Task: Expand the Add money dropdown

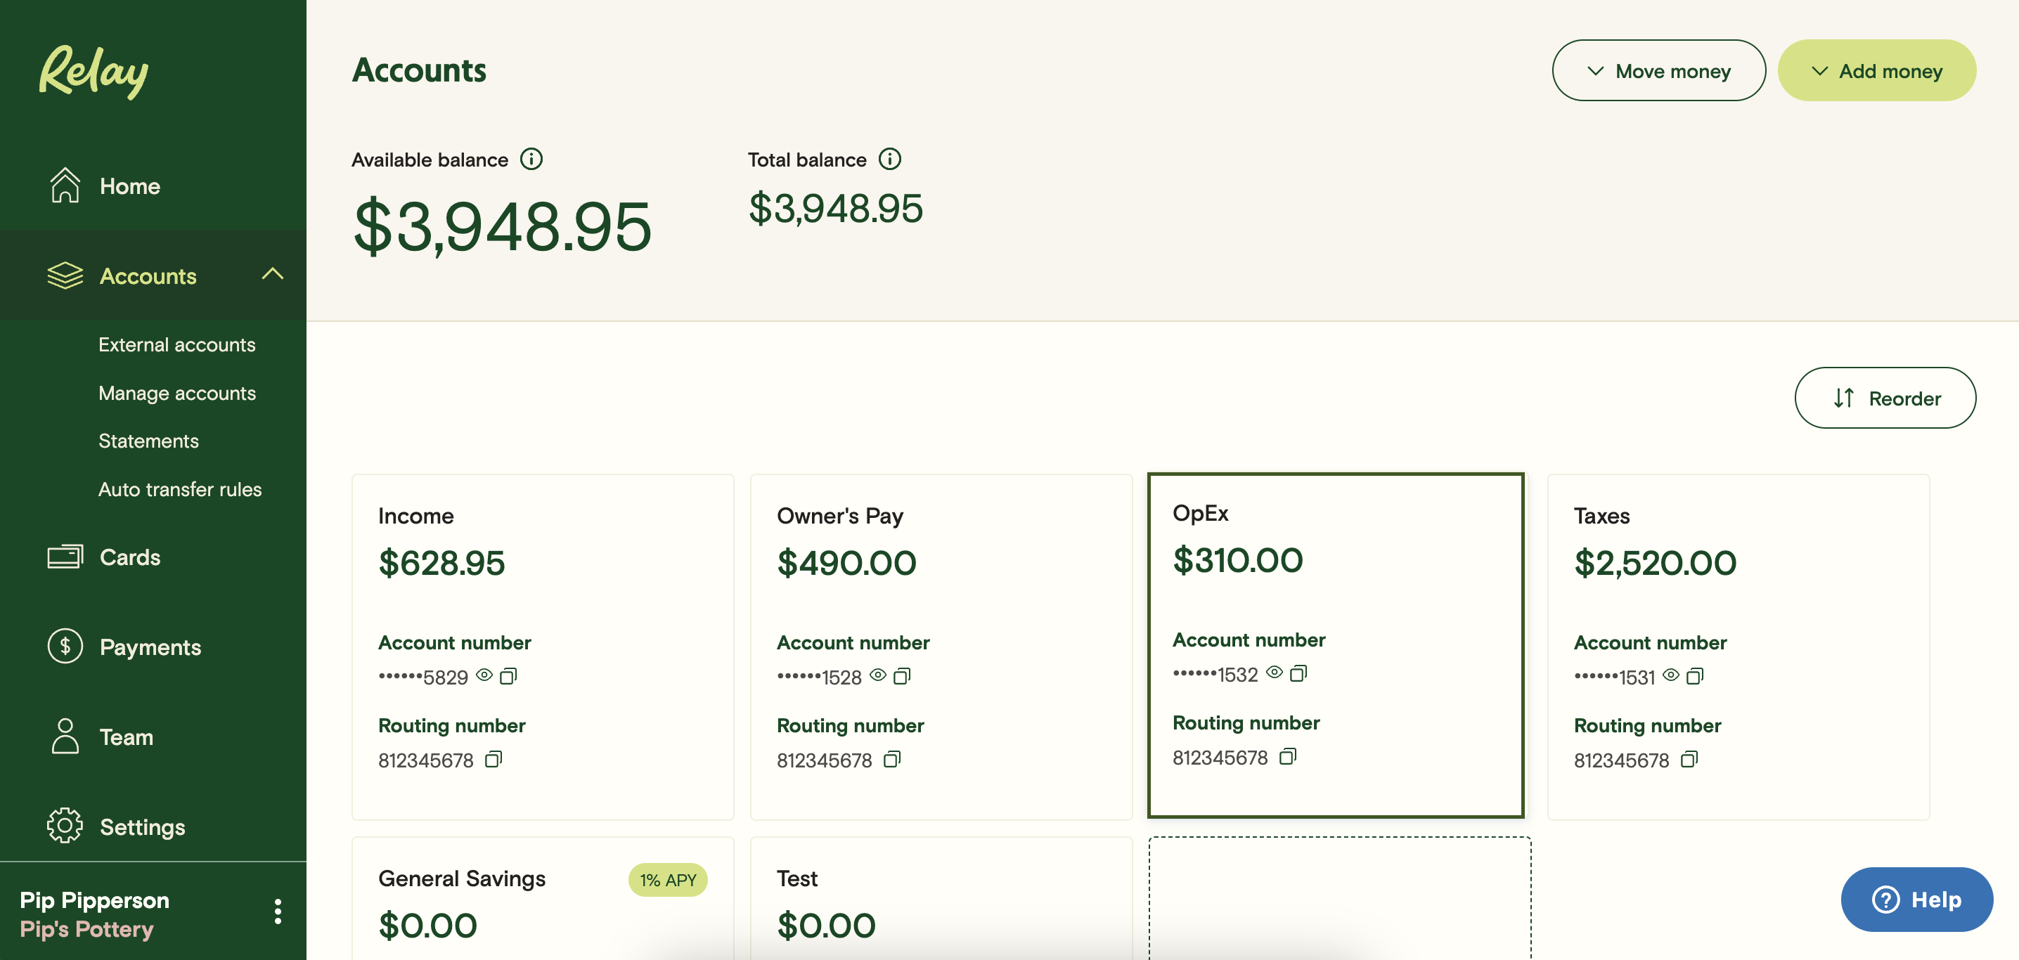Action: pyautogui.click(x=1876, y=70)
